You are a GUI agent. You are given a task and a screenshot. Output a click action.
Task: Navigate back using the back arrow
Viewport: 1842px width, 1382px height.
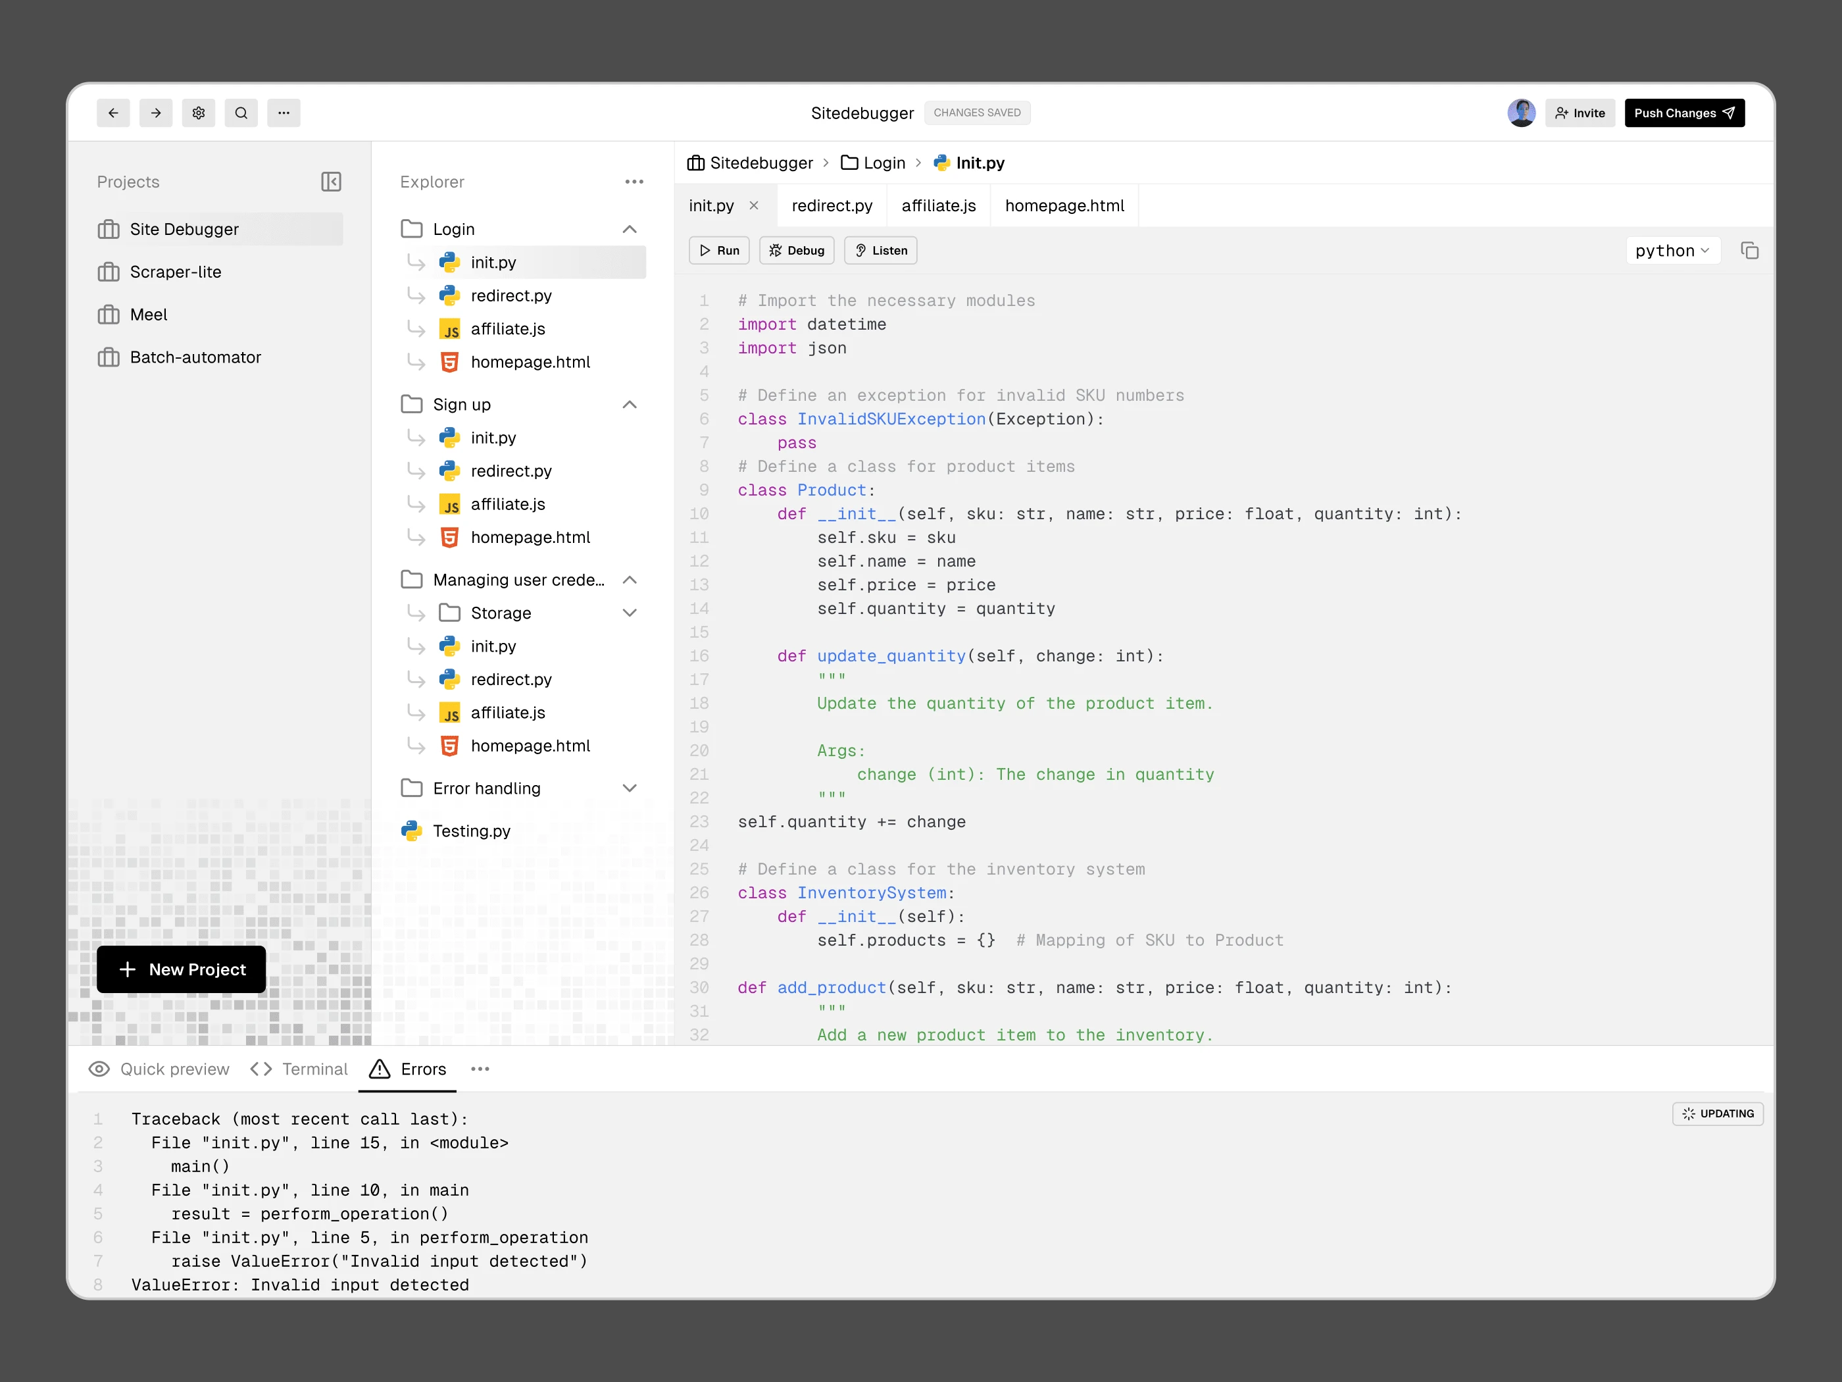point(113,113)
